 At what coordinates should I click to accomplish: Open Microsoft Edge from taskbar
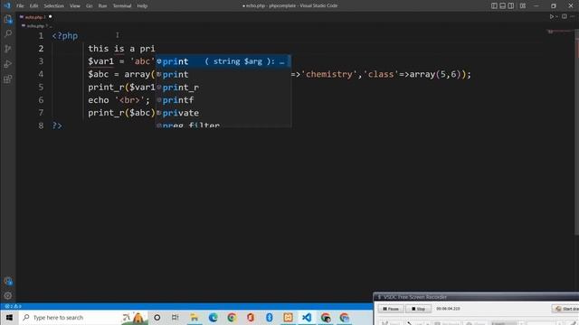tap(214, 317)
